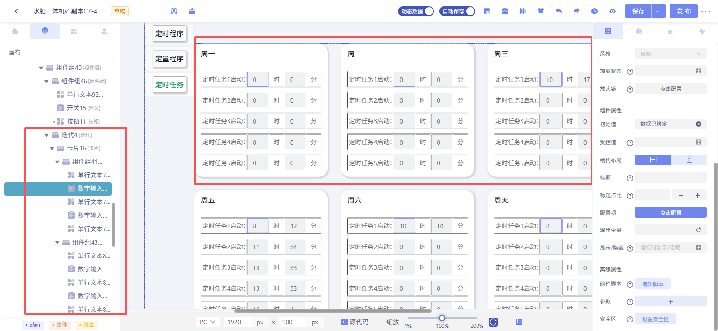Screen dimensions: 718x331
Task: Open the code page icon in toolbar
Action: tap(487, 11)
